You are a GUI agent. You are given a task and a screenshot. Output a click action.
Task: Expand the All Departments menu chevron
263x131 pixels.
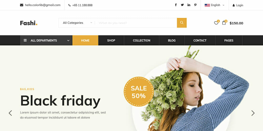click(x=68, y=40)
